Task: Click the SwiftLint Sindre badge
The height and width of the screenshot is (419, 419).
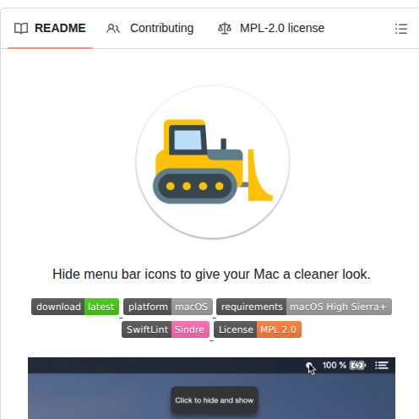Action: [x=166, y=329]
